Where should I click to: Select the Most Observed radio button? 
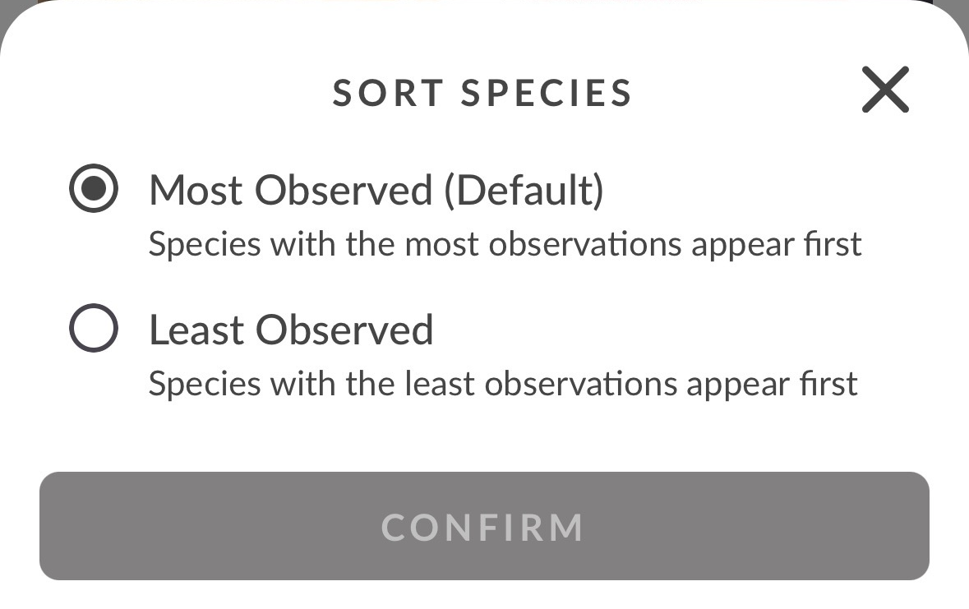(x=94, y=188)
